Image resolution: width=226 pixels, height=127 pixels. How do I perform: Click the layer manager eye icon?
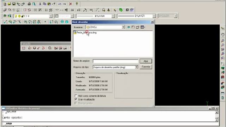coord(5,16)
